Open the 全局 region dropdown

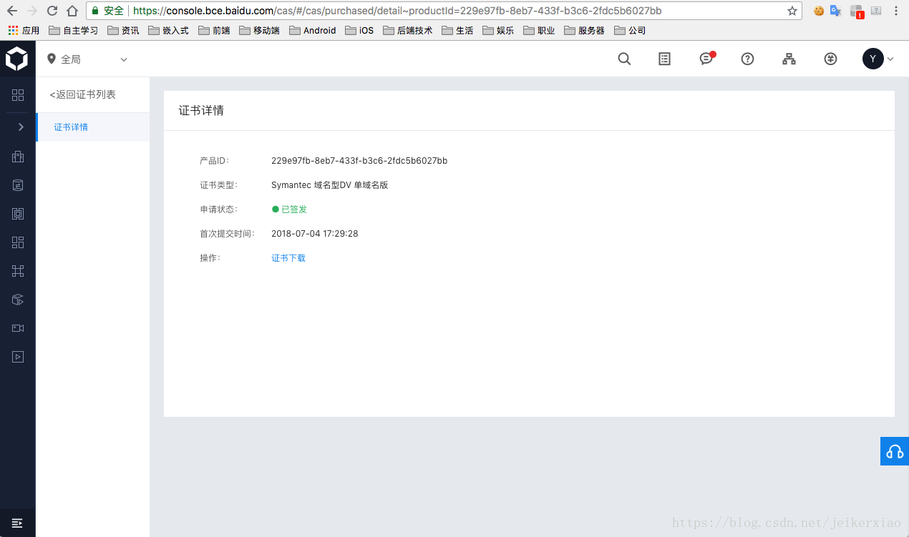(86, 59)
